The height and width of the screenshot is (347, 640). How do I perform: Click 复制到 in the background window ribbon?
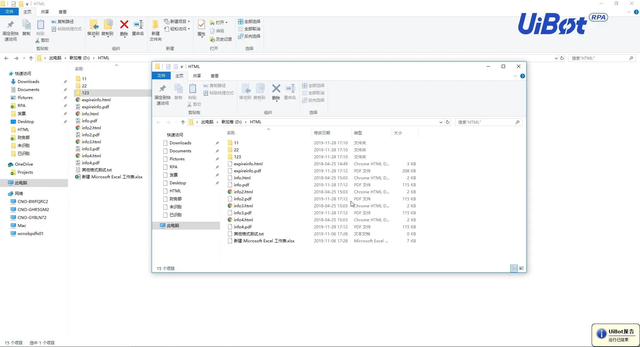(x=107, y=28)
